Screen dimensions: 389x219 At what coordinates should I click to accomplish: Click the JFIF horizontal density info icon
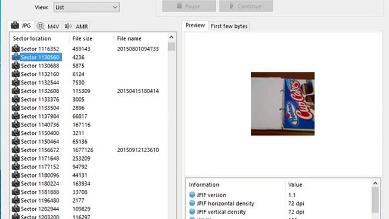click(192, 203)
